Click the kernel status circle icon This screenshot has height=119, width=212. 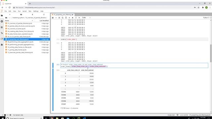[x=211, y=18]
